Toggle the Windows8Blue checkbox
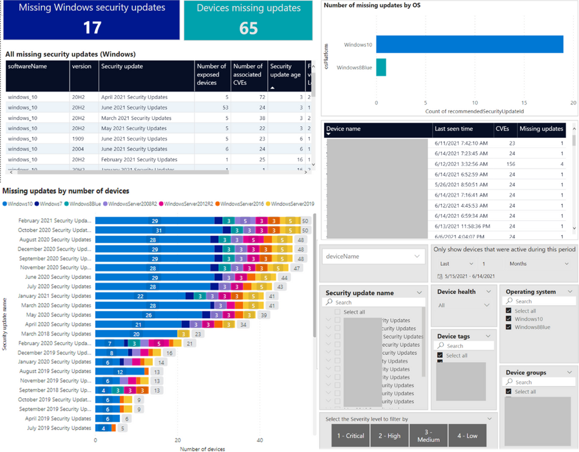The width and height of the screenshot is (579, 452). coord(509,327)
